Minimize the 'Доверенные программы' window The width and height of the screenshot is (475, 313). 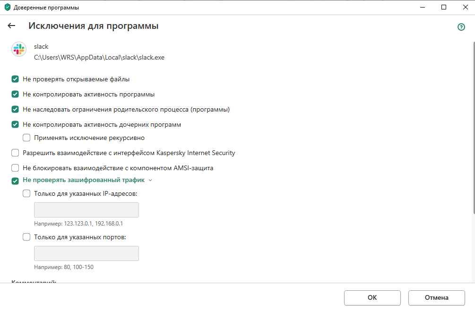click(x=423, y=7)
